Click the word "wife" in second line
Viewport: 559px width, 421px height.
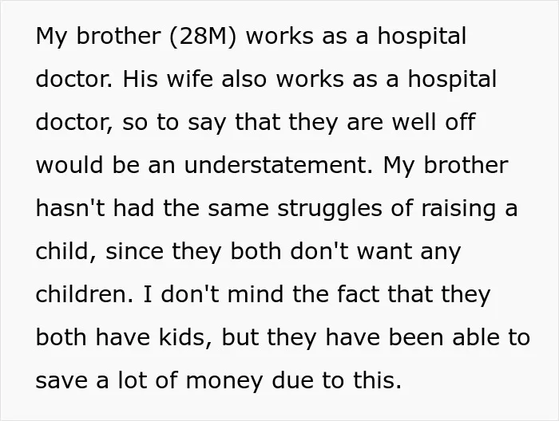tap(190, 79)
